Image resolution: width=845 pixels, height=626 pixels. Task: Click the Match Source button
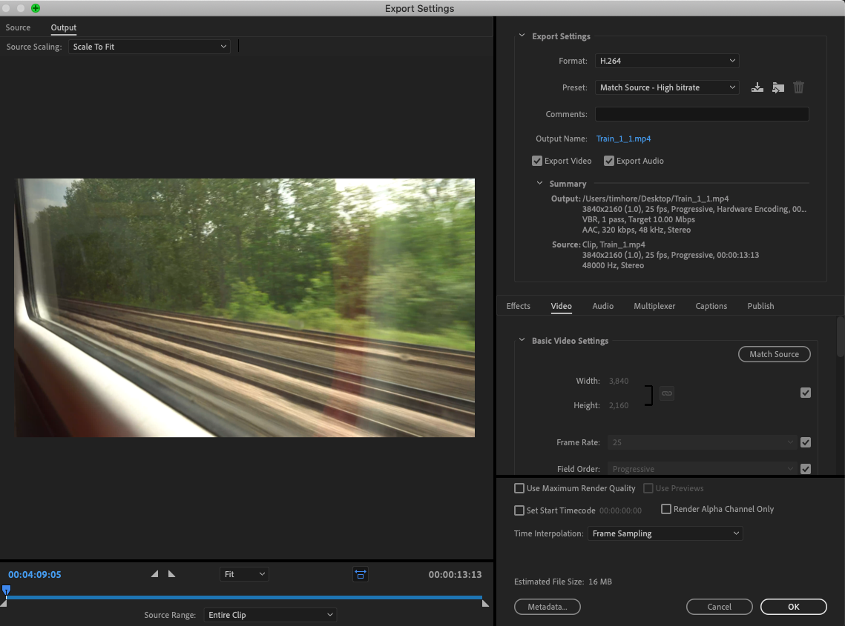click(774, 354)
